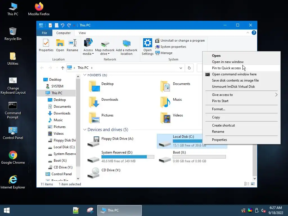Screen dimensions: 288x216
Task: Click the Access media icon
Action: [x=88, y=43]
